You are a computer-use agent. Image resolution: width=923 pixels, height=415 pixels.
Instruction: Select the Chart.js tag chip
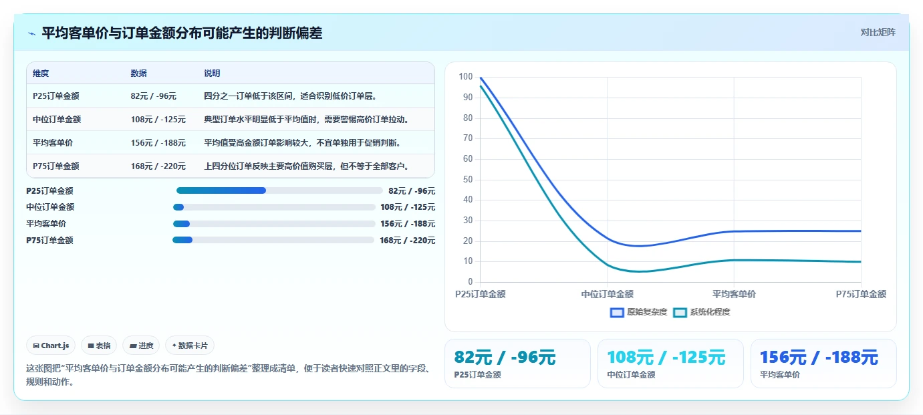pos(51,345)
